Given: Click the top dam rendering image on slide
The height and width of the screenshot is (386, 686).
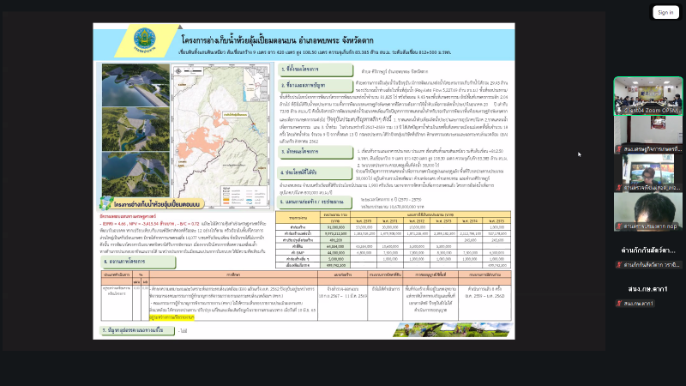Looking at the screenshot, I should coord(135,85).
